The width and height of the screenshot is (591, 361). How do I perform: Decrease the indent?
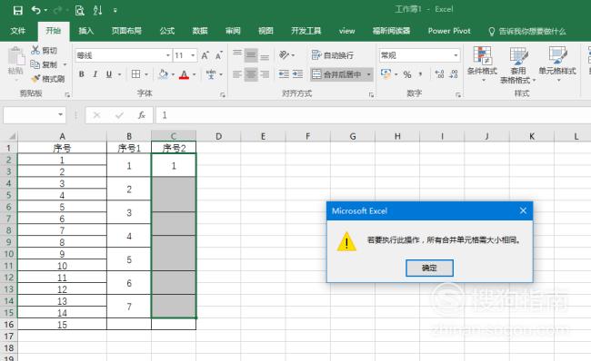click(284, 74)
